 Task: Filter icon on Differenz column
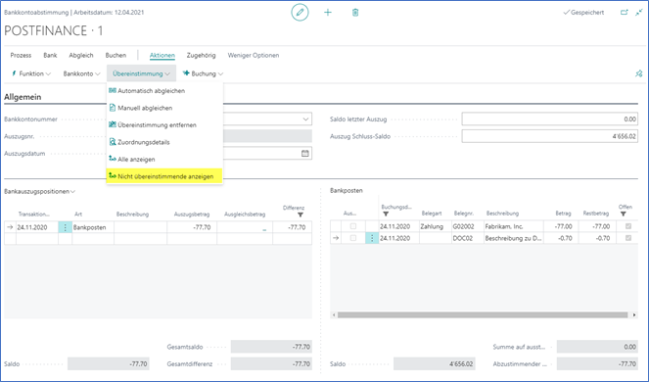pos(301,215)
